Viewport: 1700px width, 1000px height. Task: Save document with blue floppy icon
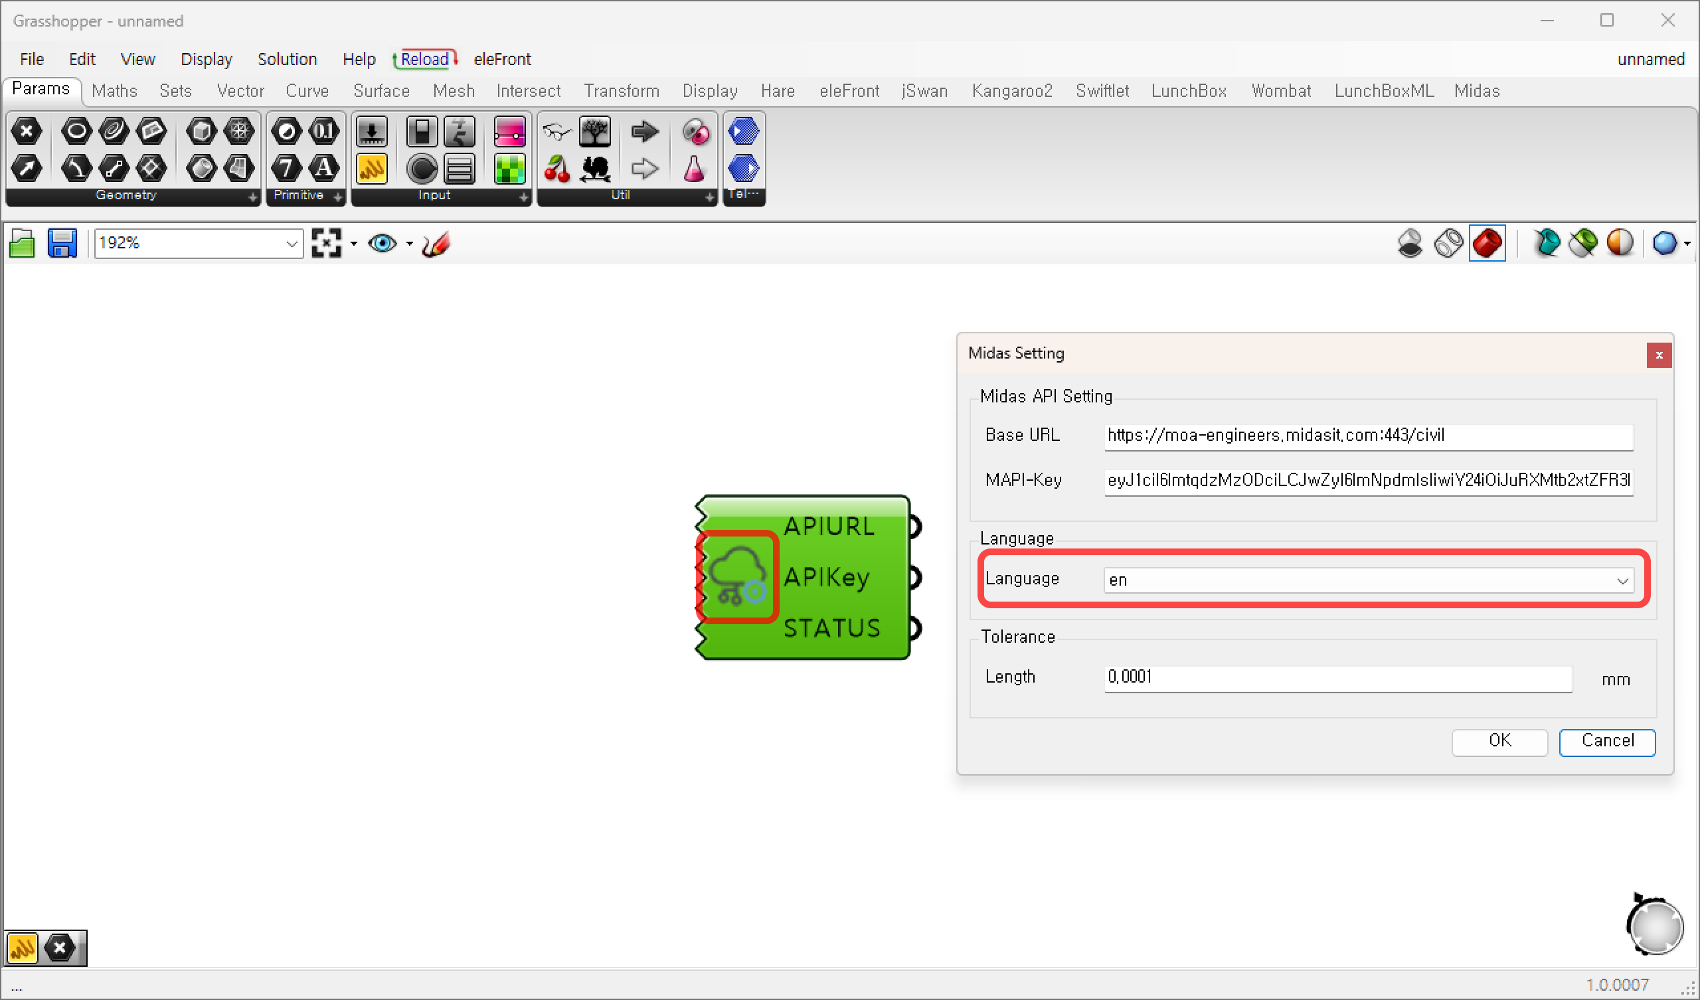(62, 243)
